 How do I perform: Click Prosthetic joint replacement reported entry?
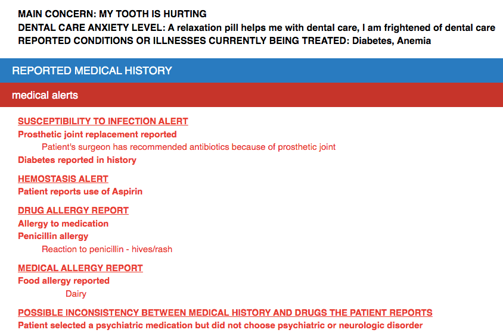(97, 134)
